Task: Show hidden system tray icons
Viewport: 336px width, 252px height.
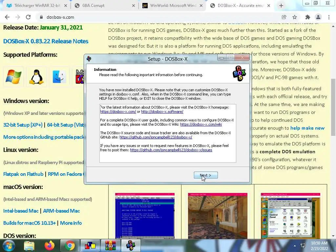Action: [295, 246]
